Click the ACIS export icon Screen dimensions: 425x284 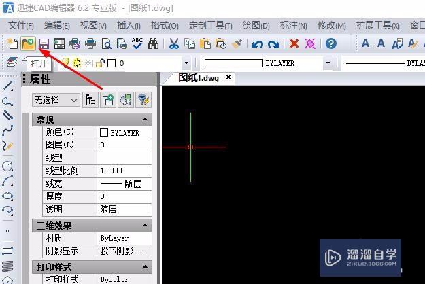(59, 43)
